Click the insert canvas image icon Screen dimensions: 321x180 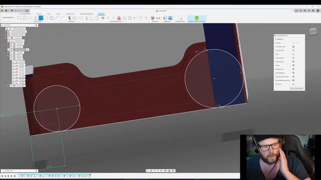170,18
